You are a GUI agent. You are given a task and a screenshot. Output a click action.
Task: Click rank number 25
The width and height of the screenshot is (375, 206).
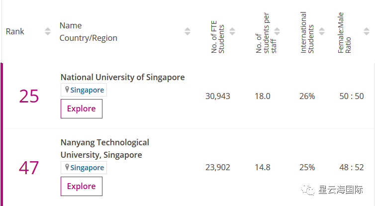tap(29, 96)
